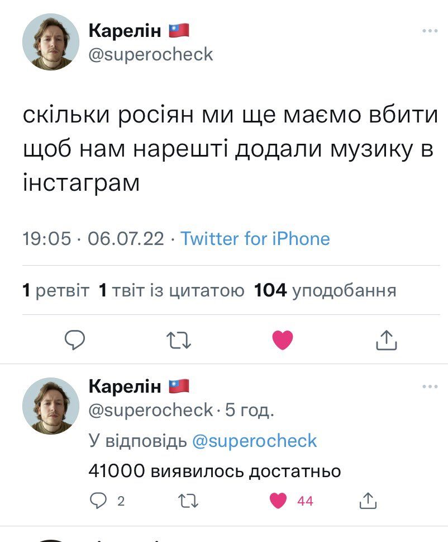
Task: View the 1 retweet list
Action: coord(56,291)
